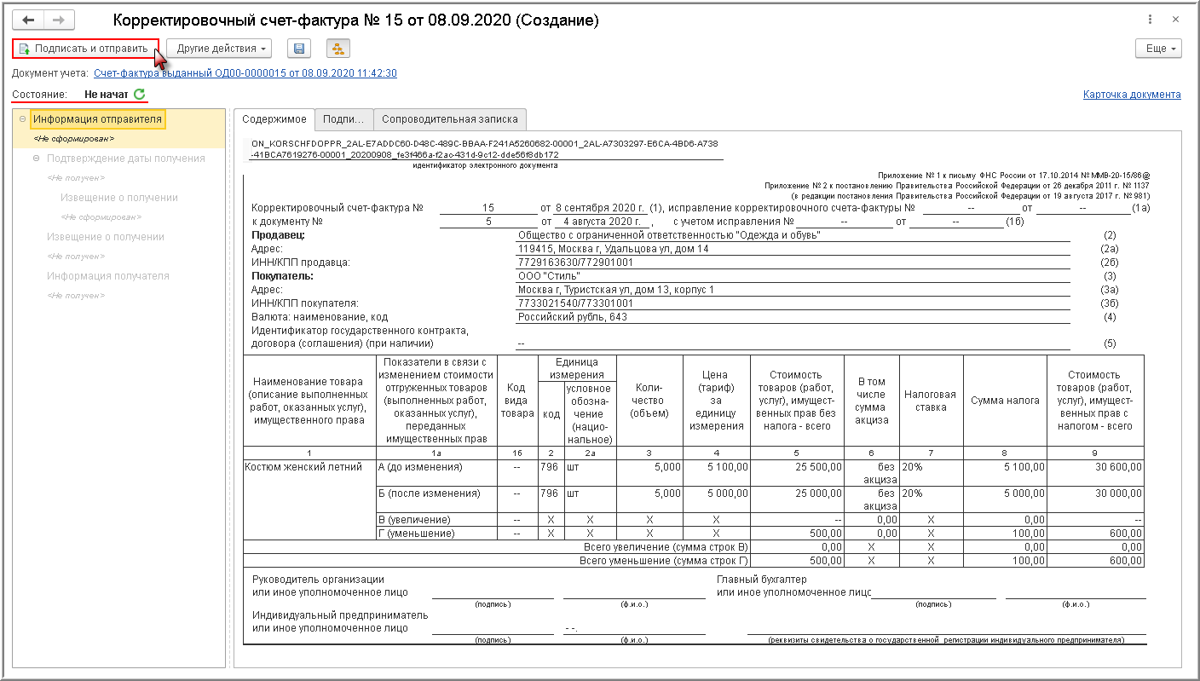Click buyer name ООО "Стиль"
This screenshot has height=681, width=1200.
[x=550, y=276]
